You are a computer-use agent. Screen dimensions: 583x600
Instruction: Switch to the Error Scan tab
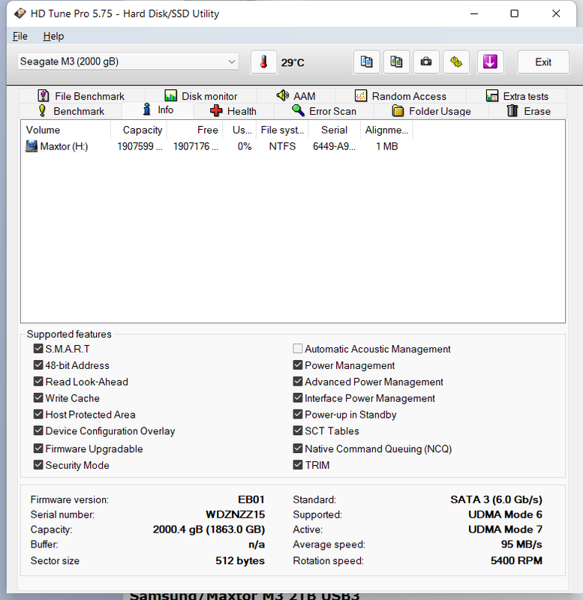324,111
